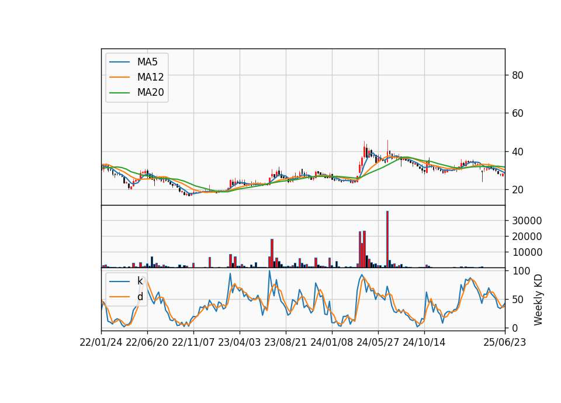Click the d legend label

point(140,297)
